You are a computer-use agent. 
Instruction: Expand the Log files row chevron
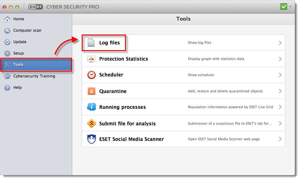point(280,43)
